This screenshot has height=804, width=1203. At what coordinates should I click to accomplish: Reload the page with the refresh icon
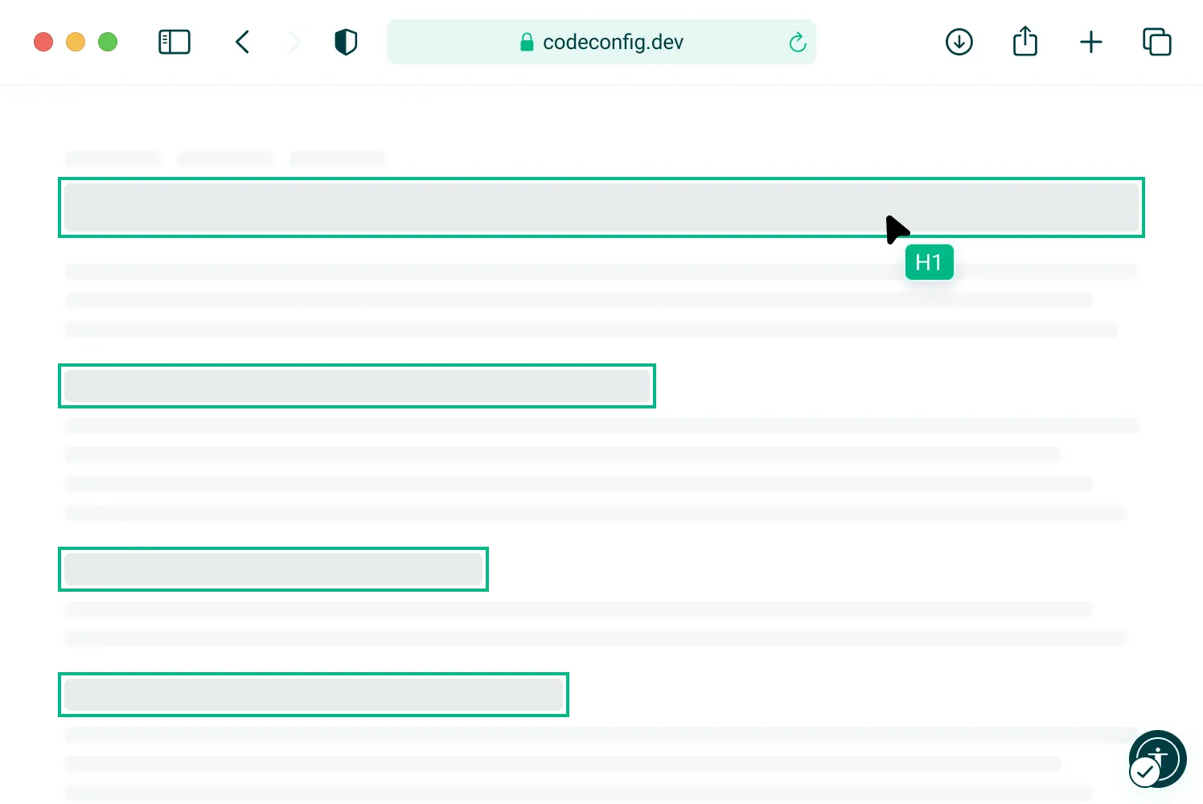pyautogui.click(x=798, y=42)
